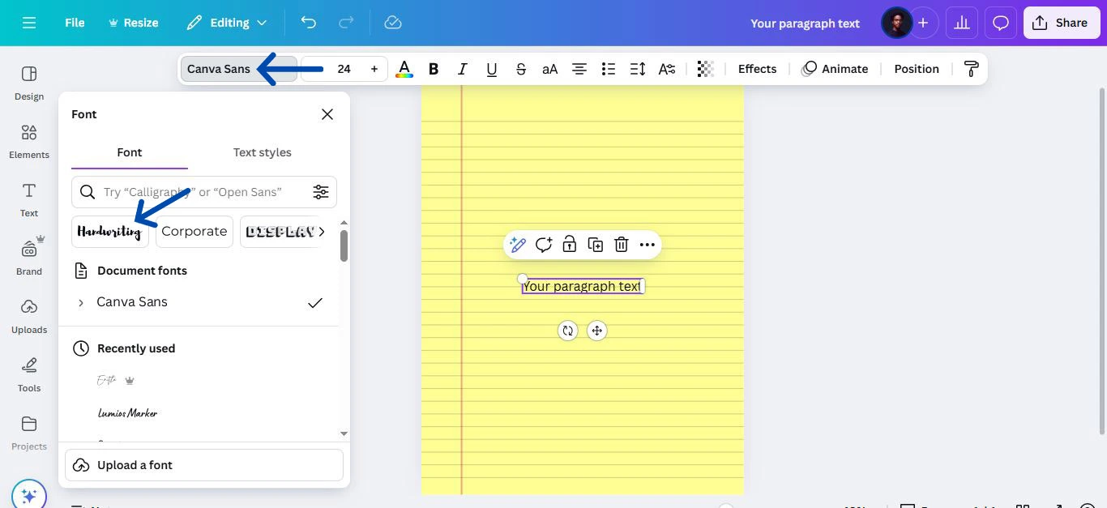Open the hamburger main menu
This screenshot has width=1107, height=508.
[29, 23]
